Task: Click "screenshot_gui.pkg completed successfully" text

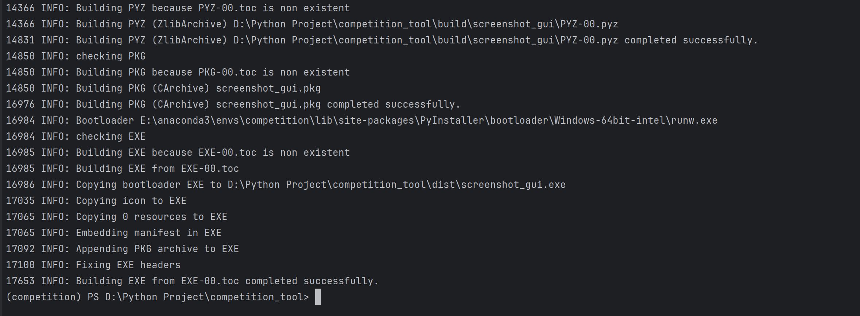Action: tap(338, 104)
